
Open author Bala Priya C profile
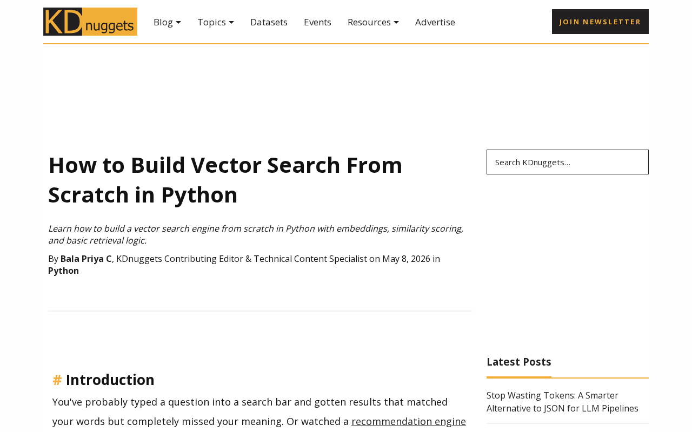[x=86, y=259]
